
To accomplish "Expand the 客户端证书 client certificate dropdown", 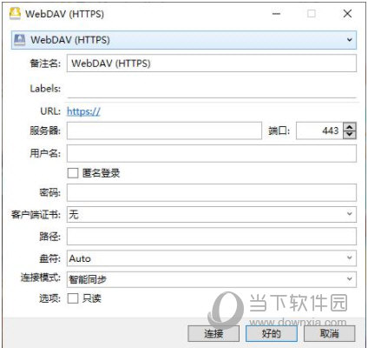I will 212,214.
